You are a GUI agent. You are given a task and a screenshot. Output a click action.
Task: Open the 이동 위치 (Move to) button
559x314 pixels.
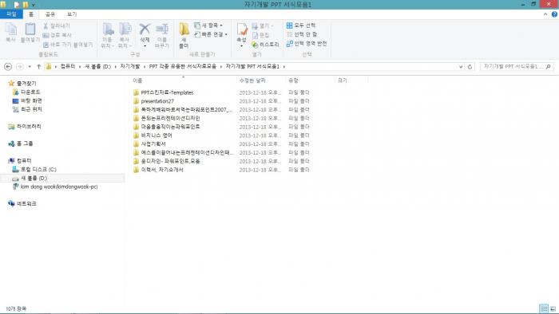[107, 35]
